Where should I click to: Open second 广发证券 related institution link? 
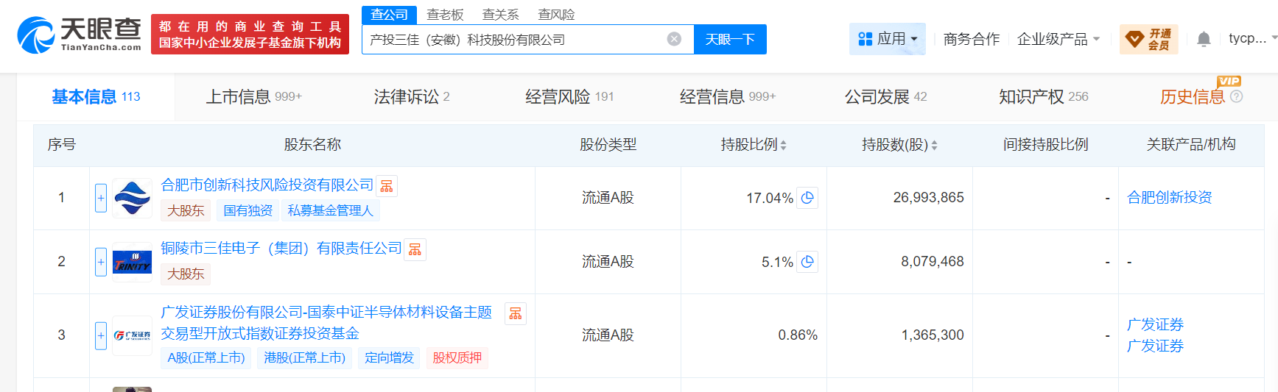coord(1155,346)
